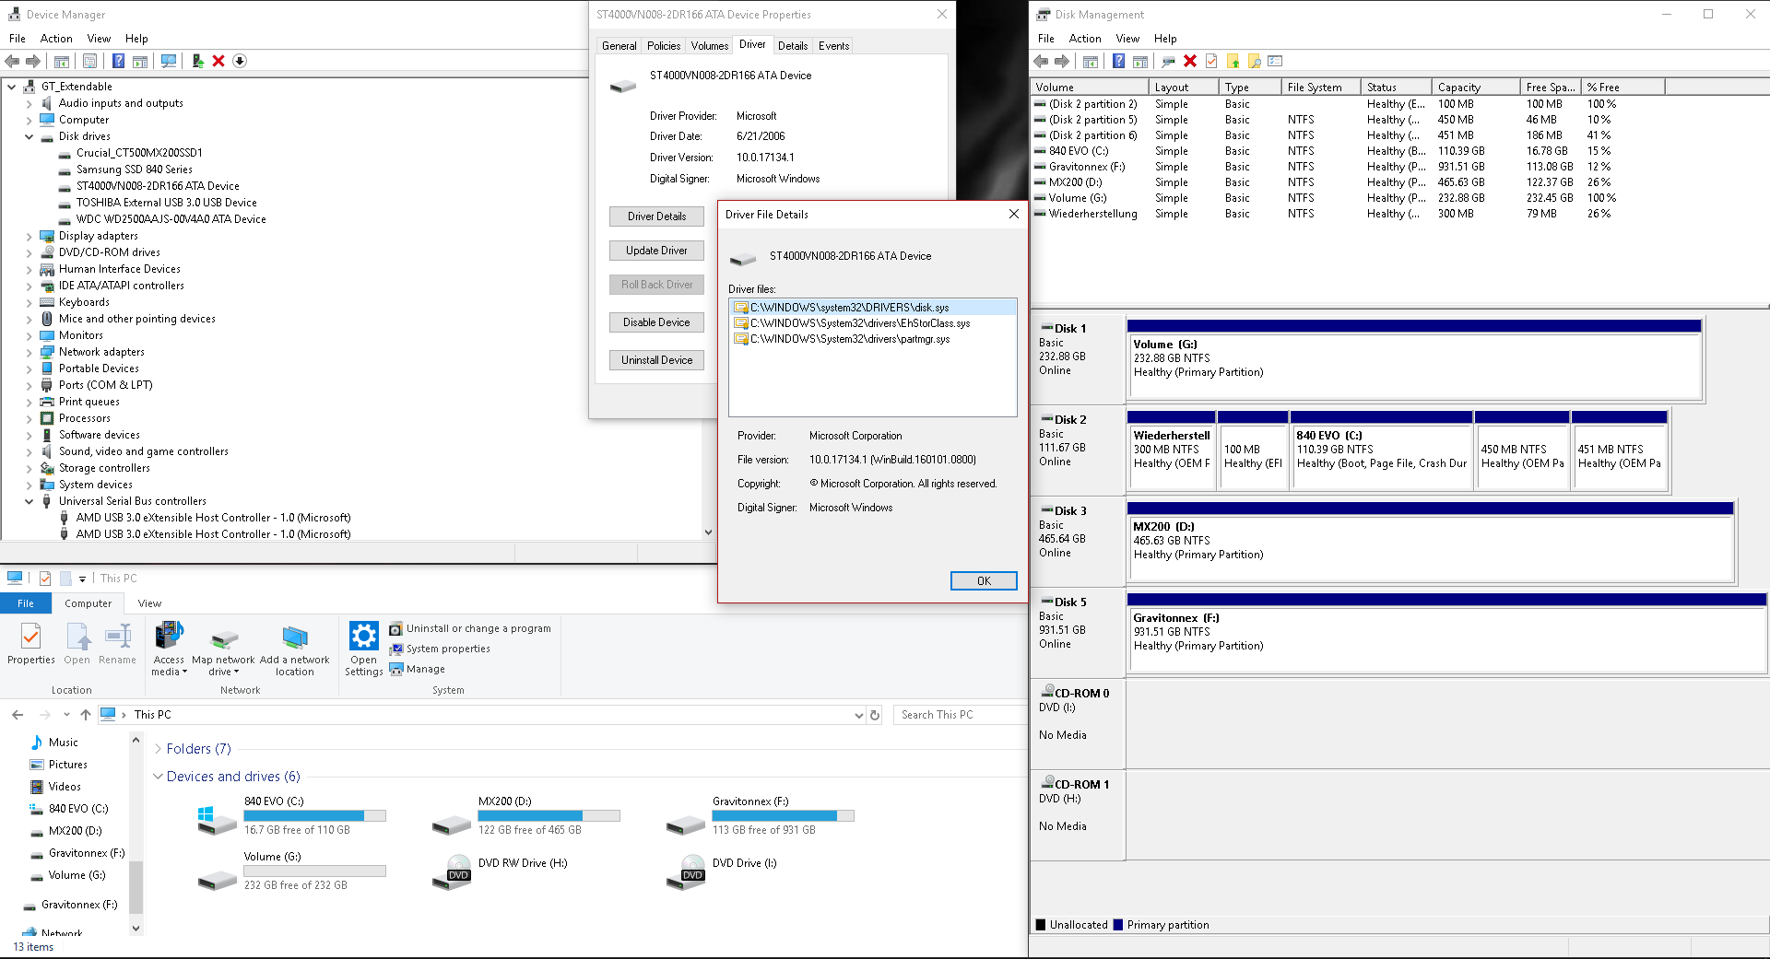This screenshot has width=1770, height=959.
Task: Click the Capacity column header in Disk Management
Action: click(x=1476, y=88)
